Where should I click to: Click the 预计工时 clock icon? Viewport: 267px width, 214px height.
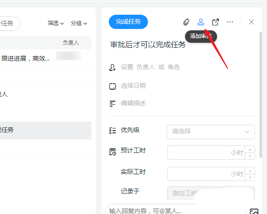coord(113,152)
